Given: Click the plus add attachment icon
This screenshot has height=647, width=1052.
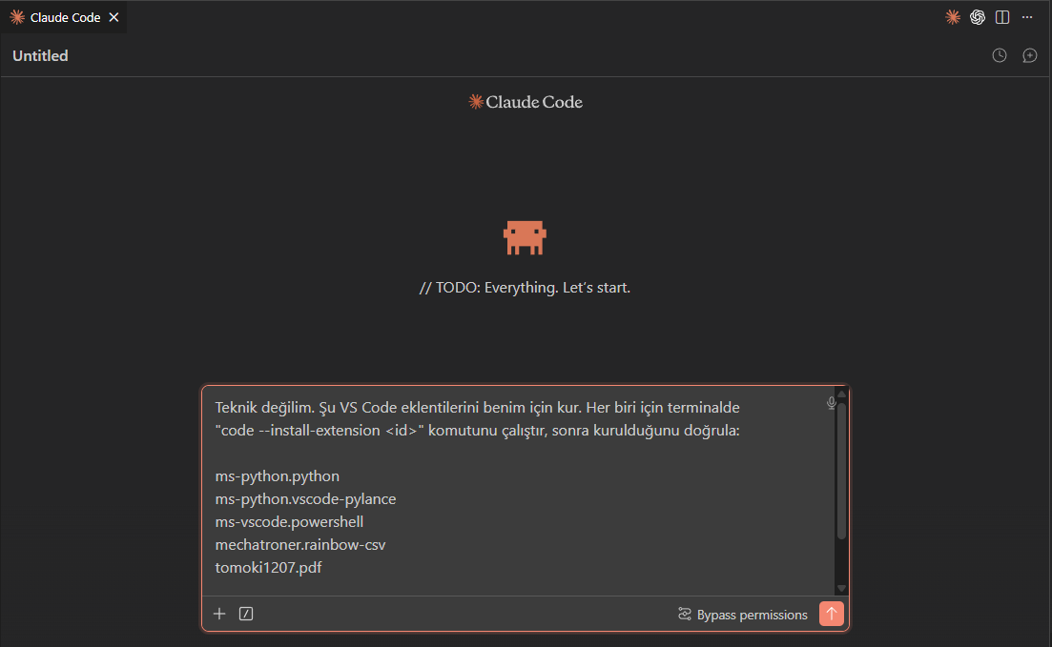Looking at the screenshot, I should pyautogui.click(x=219, y=614).
